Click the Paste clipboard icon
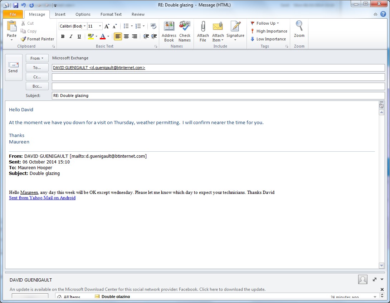 (x=12, y=26)
